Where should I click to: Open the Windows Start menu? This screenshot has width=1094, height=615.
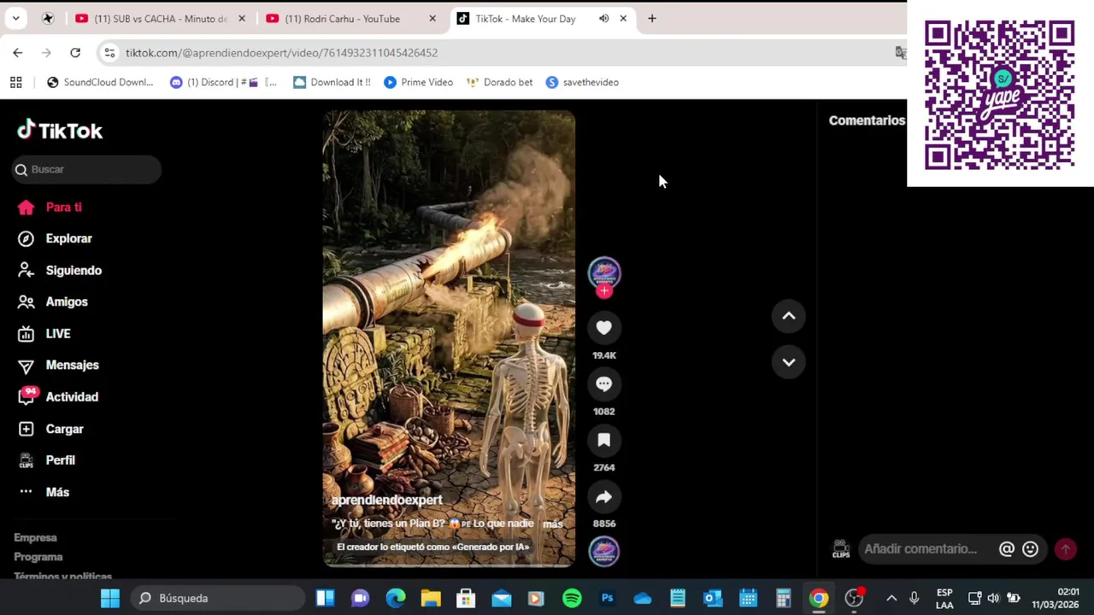pyautogui.click(x=110, y=598)
